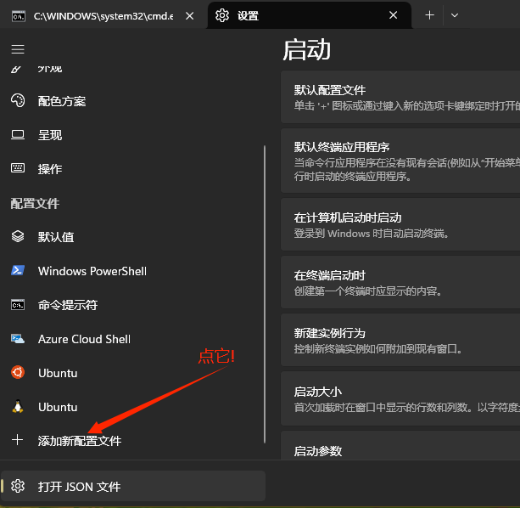The image size is (520, 508).
Task: Open the 操作 settings page
Action: pyautogui.click(x=132, y=169)
